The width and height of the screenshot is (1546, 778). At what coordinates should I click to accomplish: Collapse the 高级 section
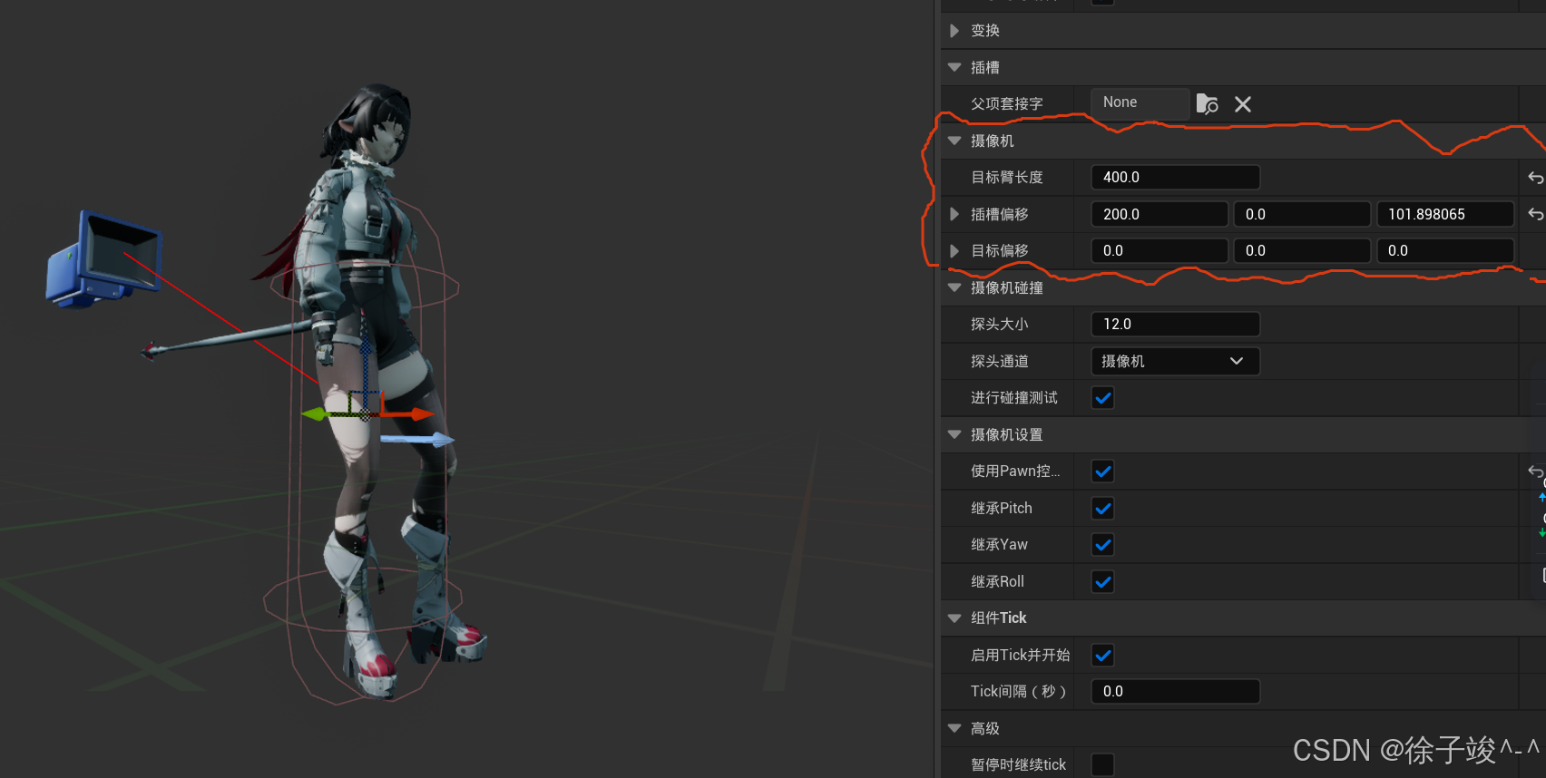pos(954,728)
